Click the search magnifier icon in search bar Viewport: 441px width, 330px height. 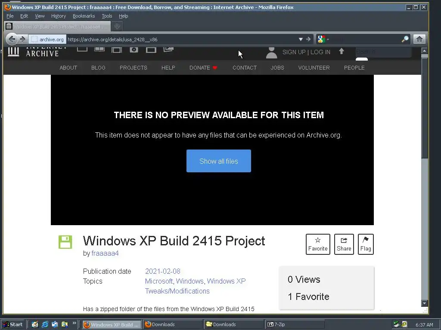405,39
